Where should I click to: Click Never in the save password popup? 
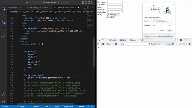[162, 30]
